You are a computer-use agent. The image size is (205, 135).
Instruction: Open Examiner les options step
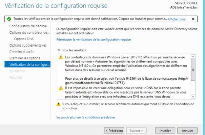25,58
